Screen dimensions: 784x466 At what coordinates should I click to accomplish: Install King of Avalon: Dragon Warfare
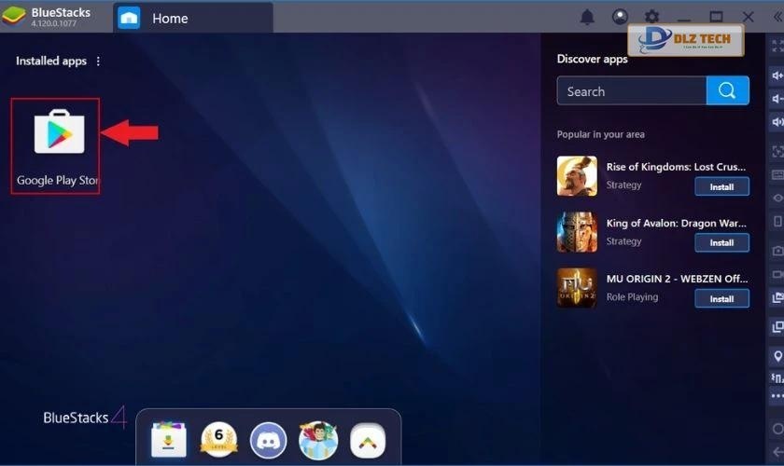coord(721,242)
